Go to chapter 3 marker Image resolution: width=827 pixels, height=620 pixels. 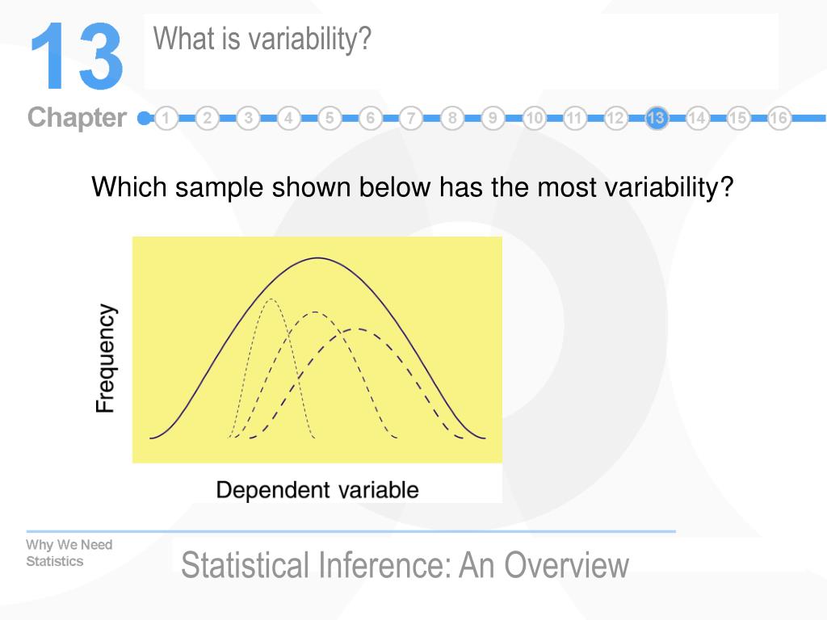click(x=248, y=118)
